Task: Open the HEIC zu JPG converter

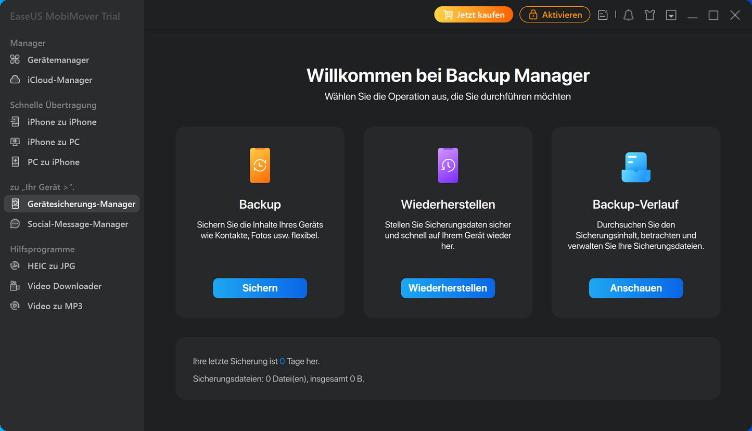Action: coord(51,265)
